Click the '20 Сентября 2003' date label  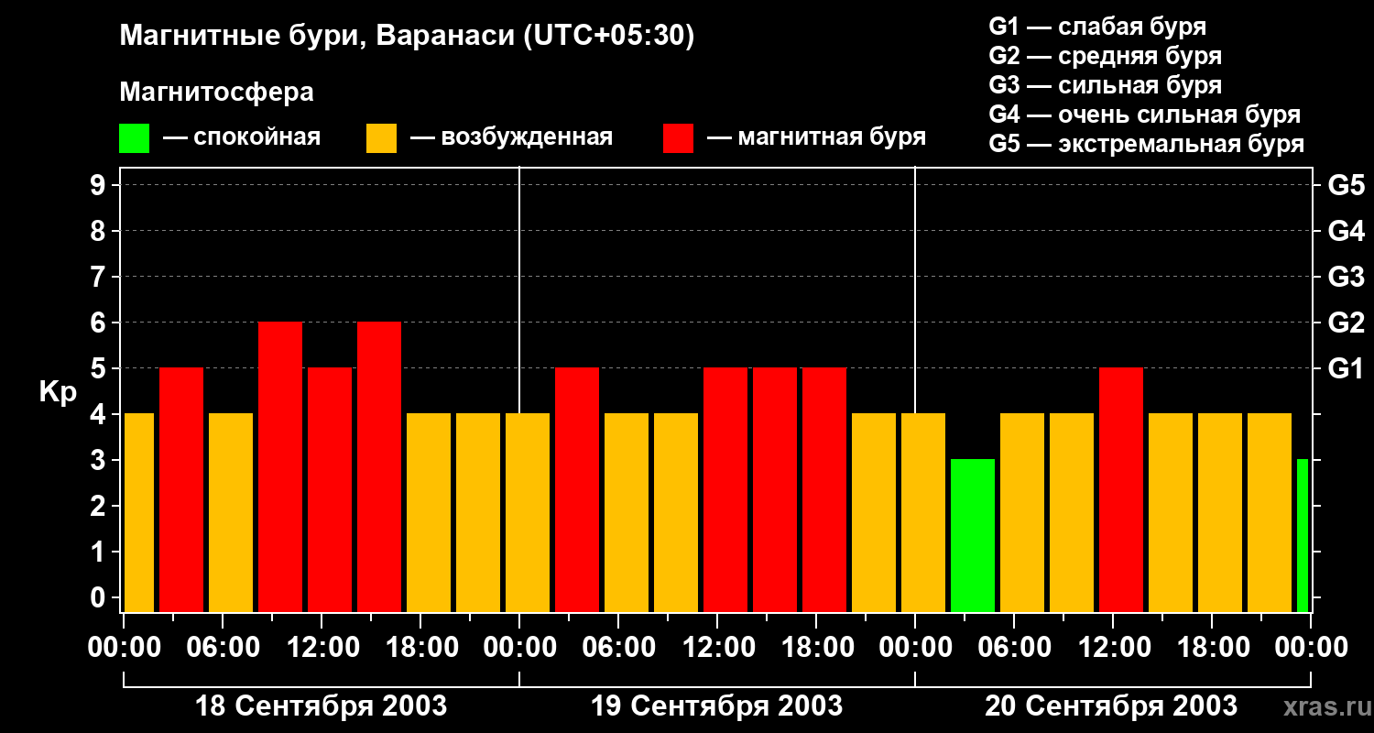(x=1111, y=706)
